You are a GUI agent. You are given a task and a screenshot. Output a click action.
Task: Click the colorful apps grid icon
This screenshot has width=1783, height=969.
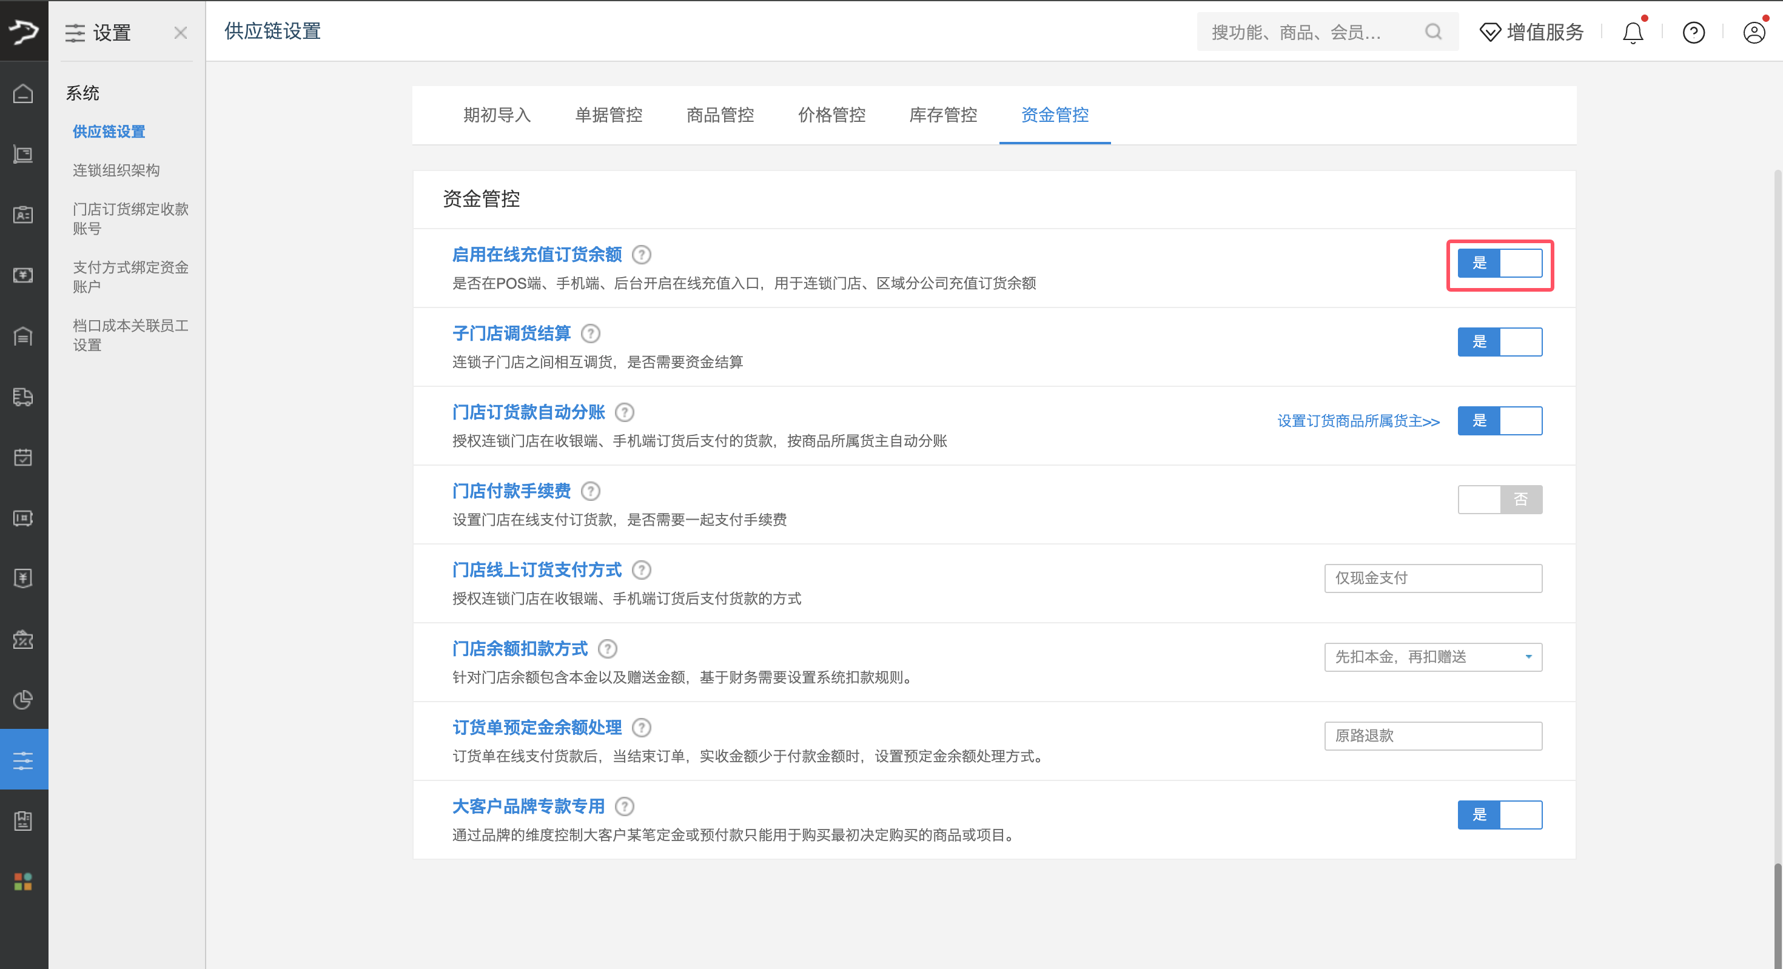pos(24,881)
